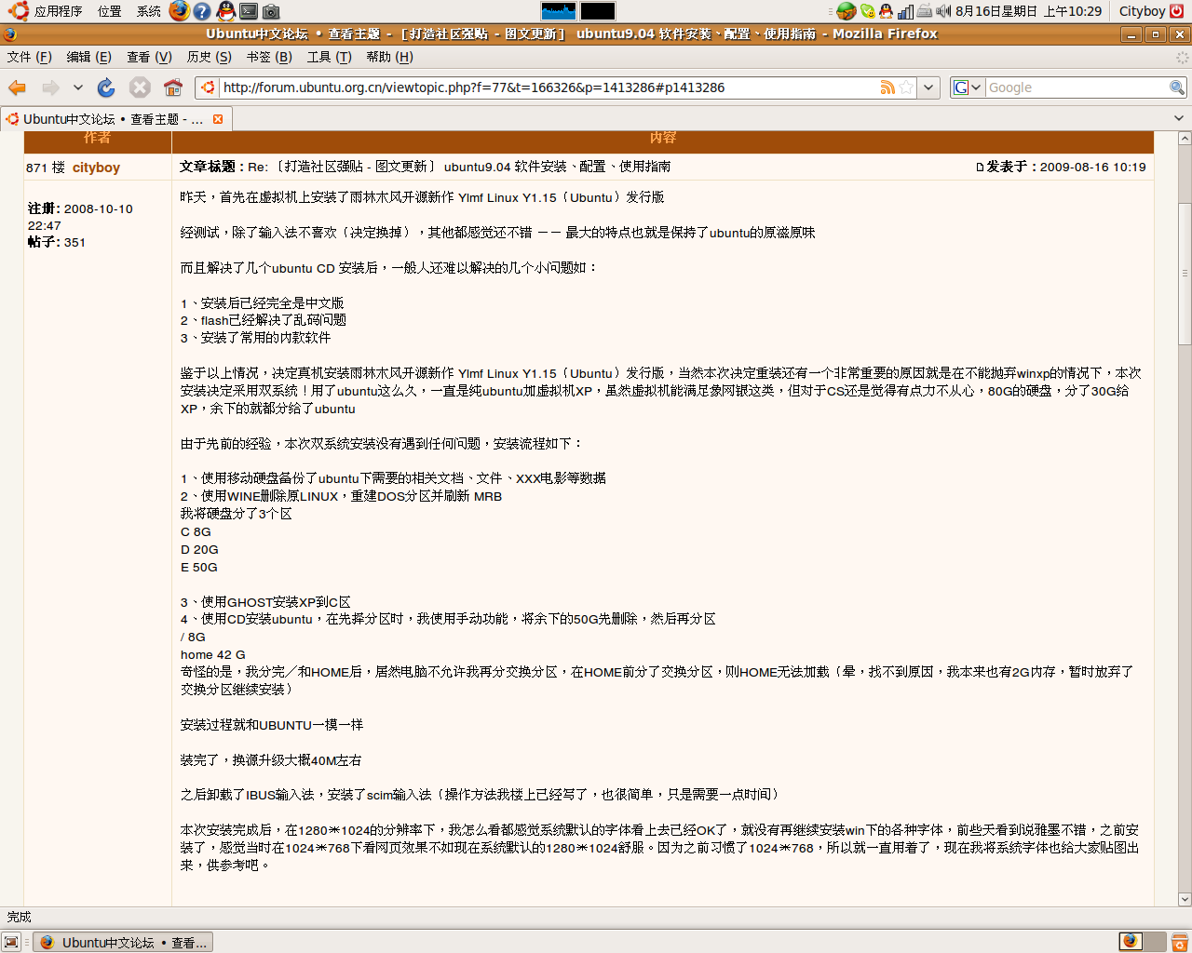
Task: Click the show desktop button in bottom panel
Action: click(x=11, y=942)
